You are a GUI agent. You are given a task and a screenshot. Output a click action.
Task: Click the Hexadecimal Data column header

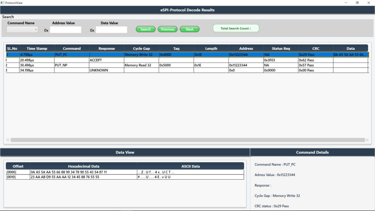click(83, 166)
